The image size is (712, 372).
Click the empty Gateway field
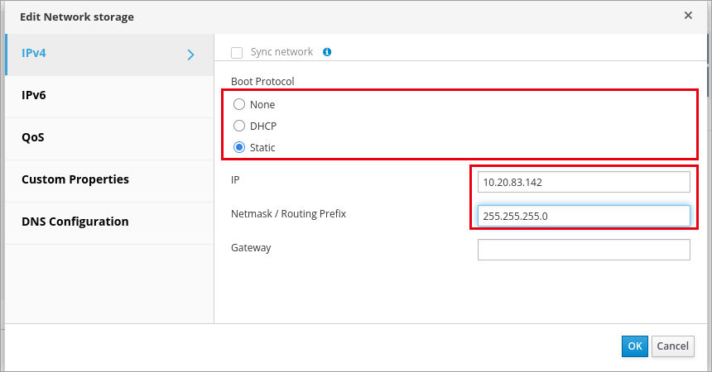click(584, 250)
